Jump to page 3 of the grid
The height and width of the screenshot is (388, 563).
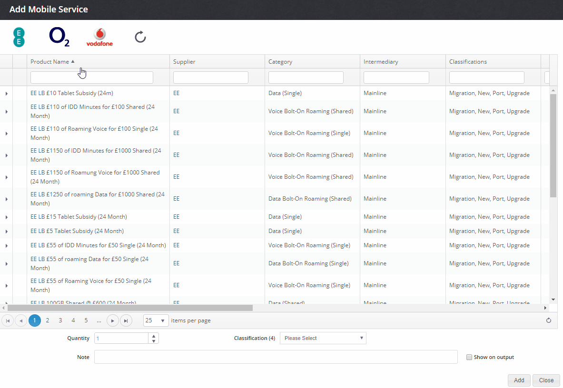[x=60, y=320]
